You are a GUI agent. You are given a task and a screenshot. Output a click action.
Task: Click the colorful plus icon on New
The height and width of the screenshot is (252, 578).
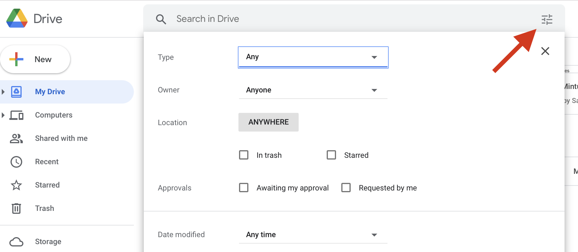[16, 59]
